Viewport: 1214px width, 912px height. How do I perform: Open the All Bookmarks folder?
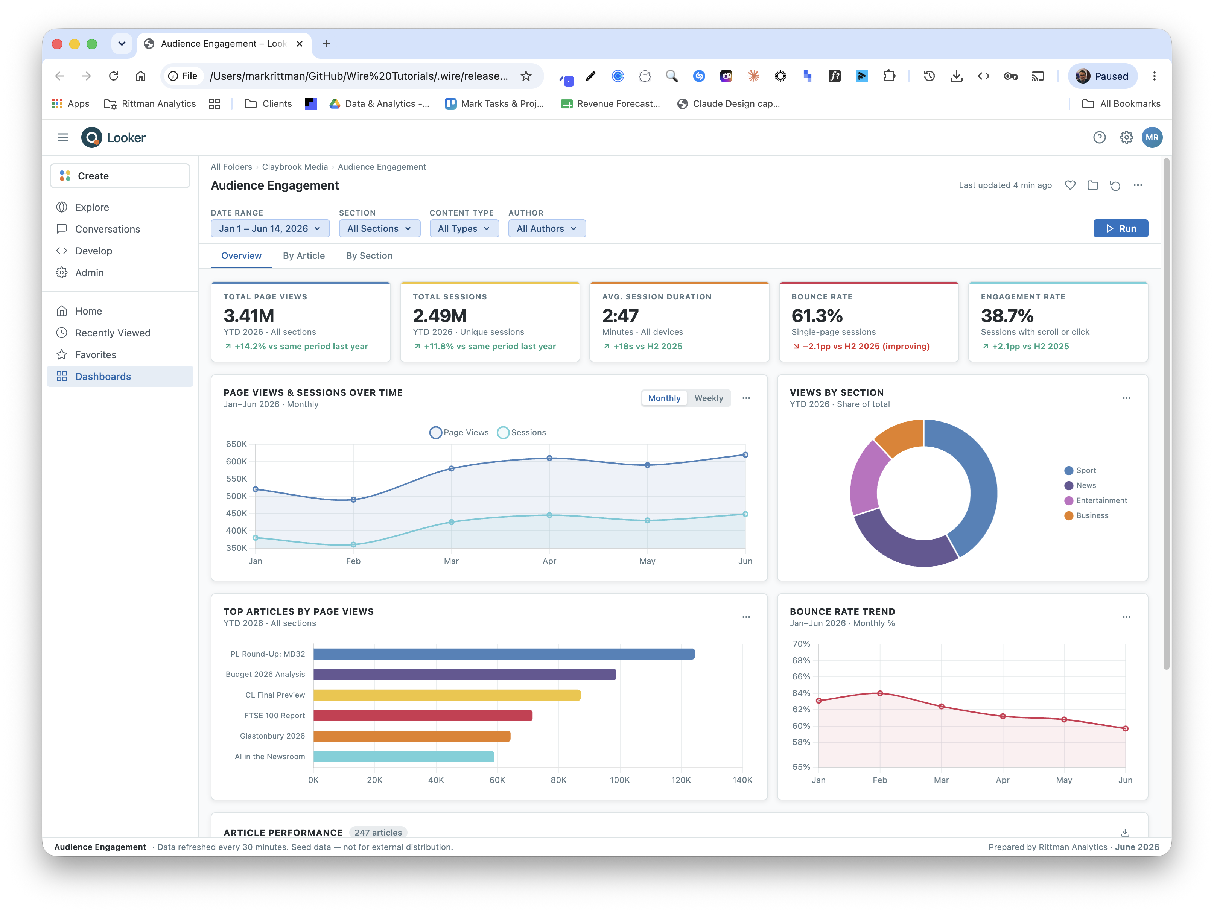1121,104
